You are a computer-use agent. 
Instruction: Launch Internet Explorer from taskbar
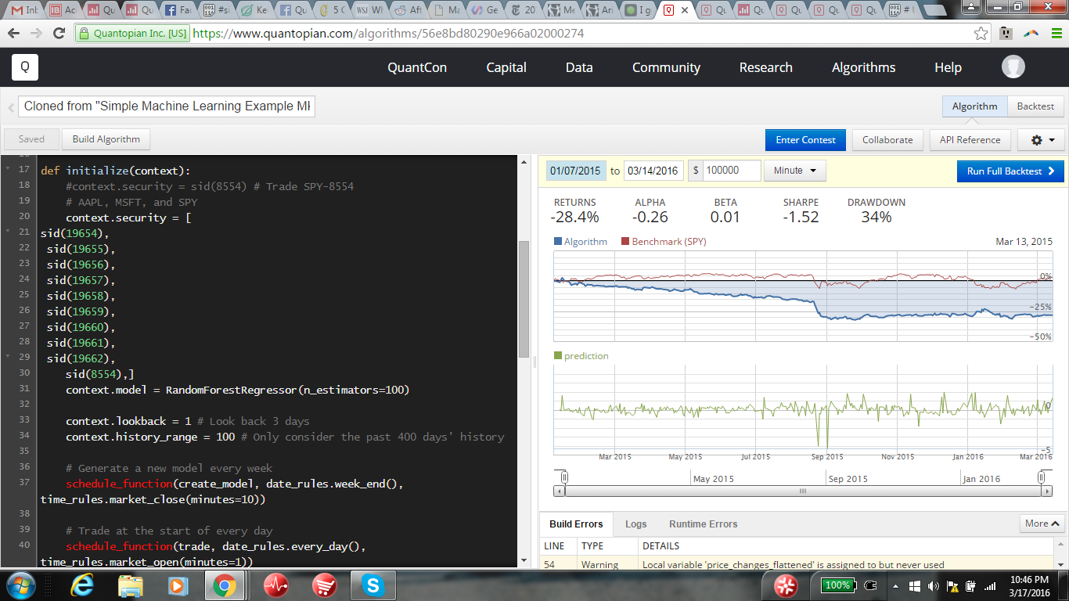coord(82,585)
